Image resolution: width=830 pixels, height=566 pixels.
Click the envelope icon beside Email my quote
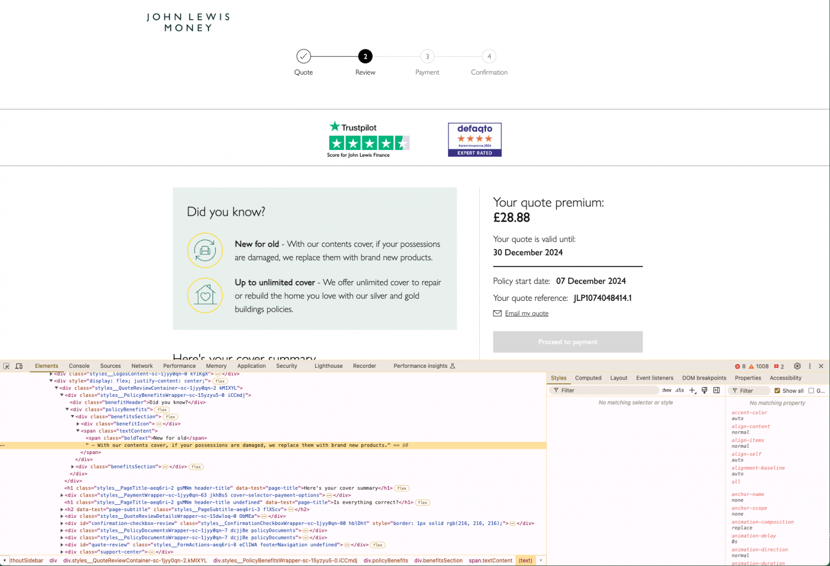[497, 313]
